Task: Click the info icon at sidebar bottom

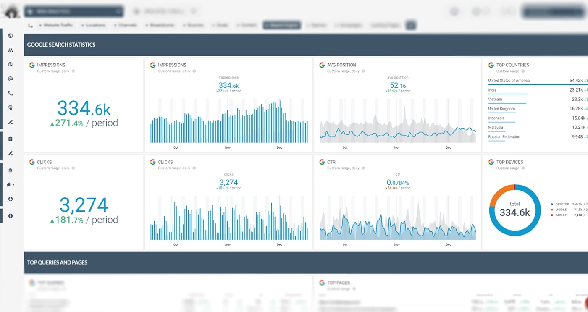Action: pos(10,216)
